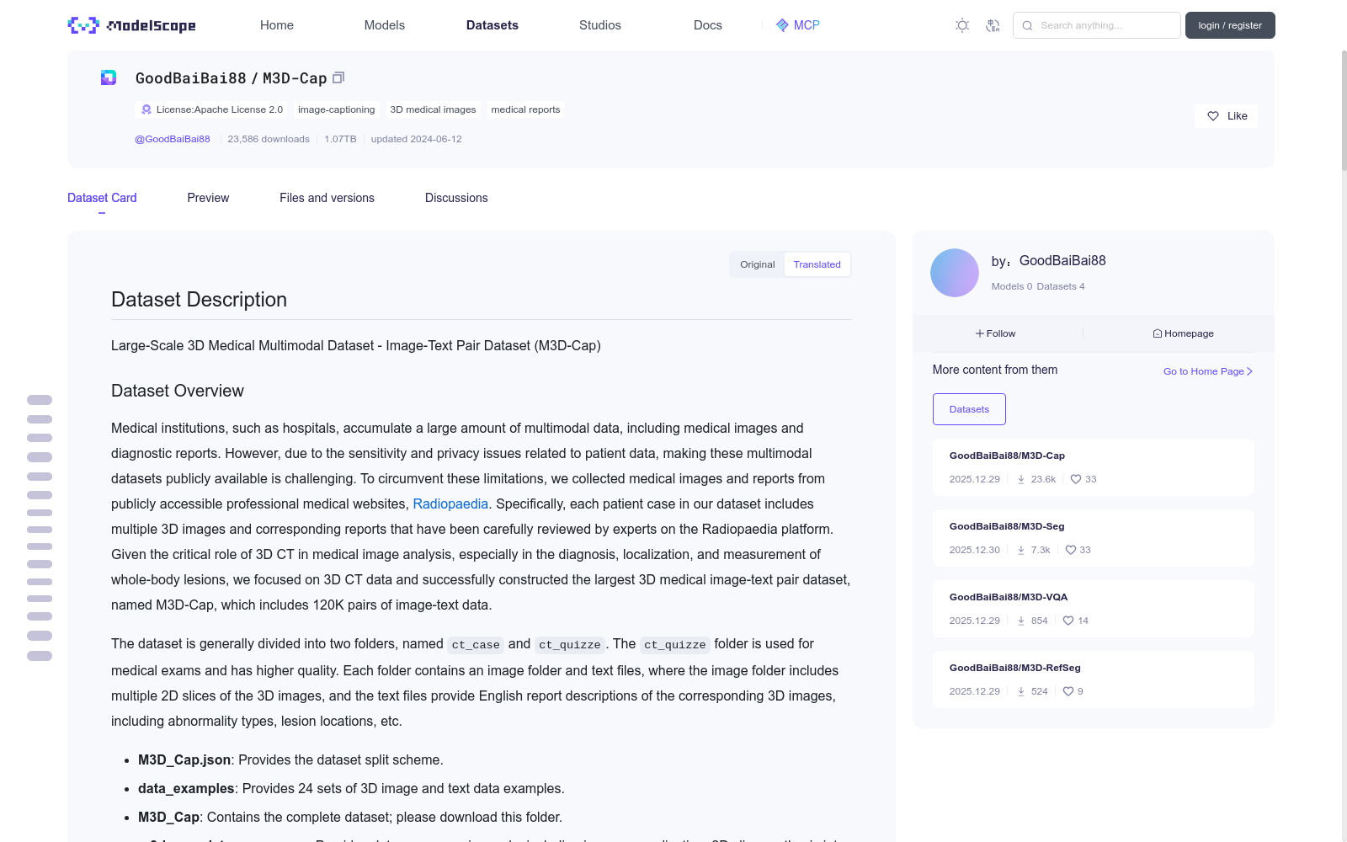Click the 'updated 2024-06-12' text
Image resolution: width=1347 pixels, height=842 pixels.
point(416,139)
